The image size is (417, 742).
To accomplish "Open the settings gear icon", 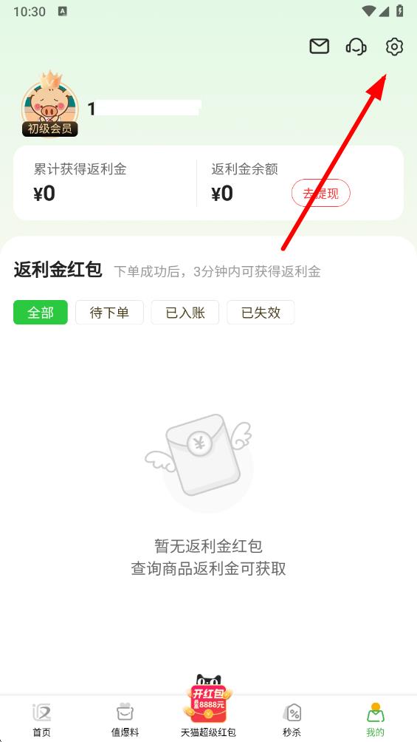I will (394, 47).
